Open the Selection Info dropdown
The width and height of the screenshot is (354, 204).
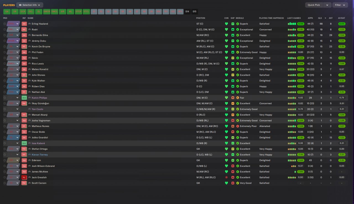[30, 5]
